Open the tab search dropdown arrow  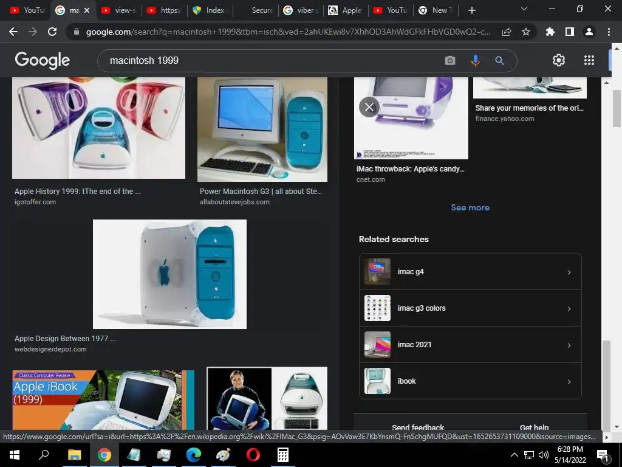click(524, 9)
